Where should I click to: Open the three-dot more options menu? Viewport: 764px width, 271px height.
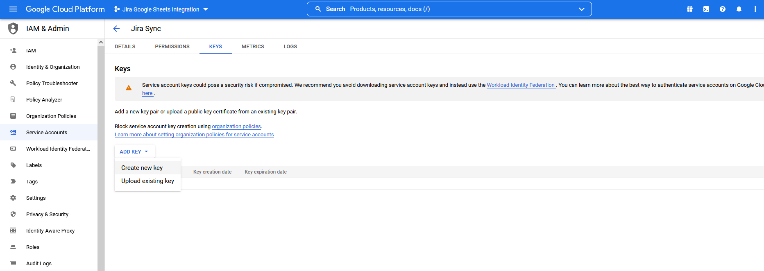755,9
